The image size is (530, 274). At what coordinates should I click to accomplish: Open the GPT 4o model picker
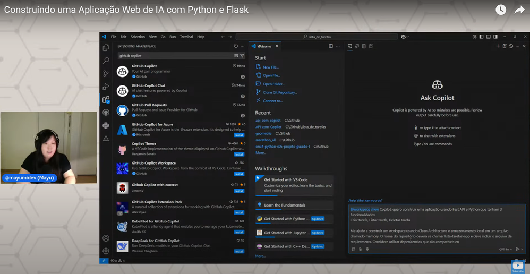[x=506, y=249]
